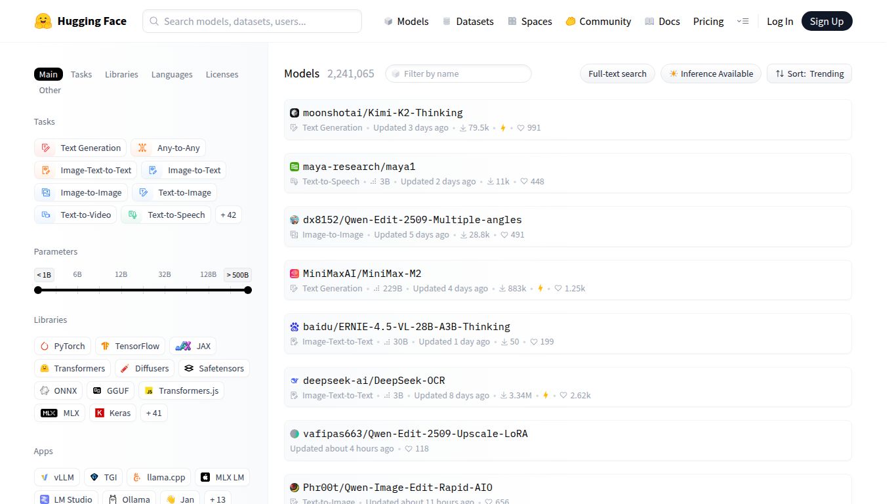896x504 pixels.
Task: Click the right handle of the Parameters slider
Action: click(248, 290)
